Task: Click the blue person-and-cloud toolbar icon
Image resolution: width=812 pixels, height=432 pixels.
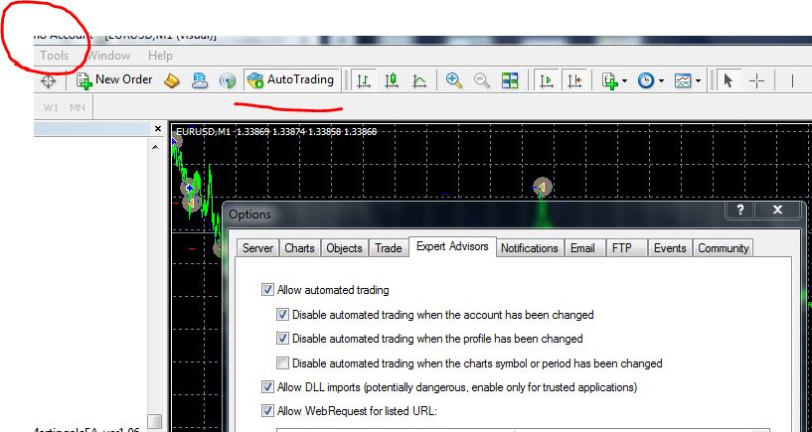Action: pyautogui.click(x=200, y=80)
